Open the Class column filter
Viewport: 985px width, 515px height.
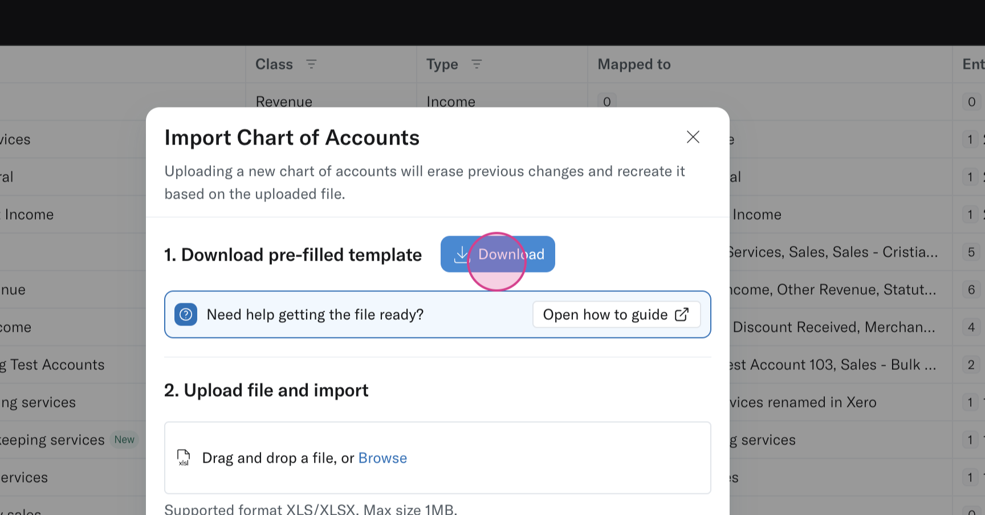311,64
